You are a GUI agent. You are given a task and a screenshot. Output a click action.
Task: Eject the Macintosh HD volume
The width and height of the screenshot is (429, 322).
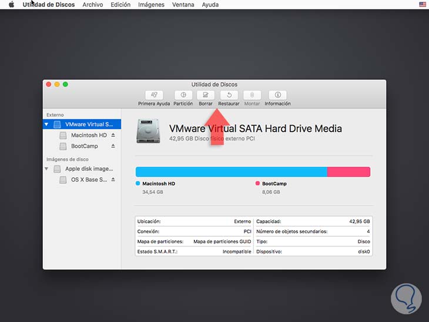[113, 135]
